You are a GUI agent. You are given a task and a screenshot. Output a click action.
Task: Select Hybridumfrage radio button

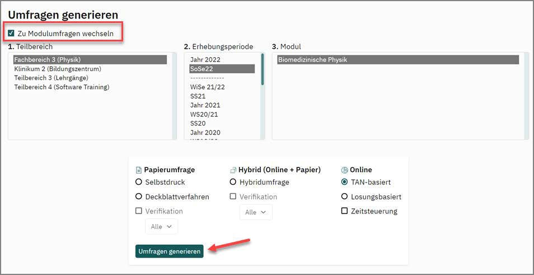tap(233, 182)
